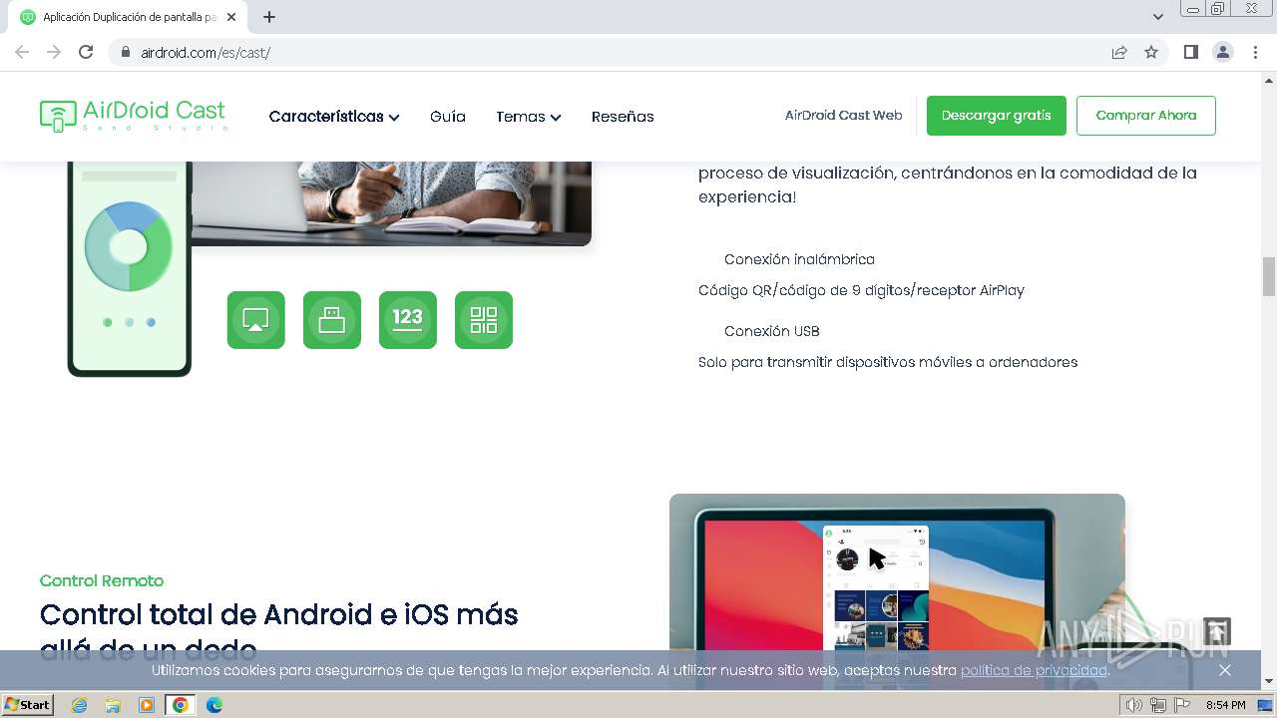Click the Chrome taskbar icon
This screenshot has height=718, width=1277.
pos(180,705)
